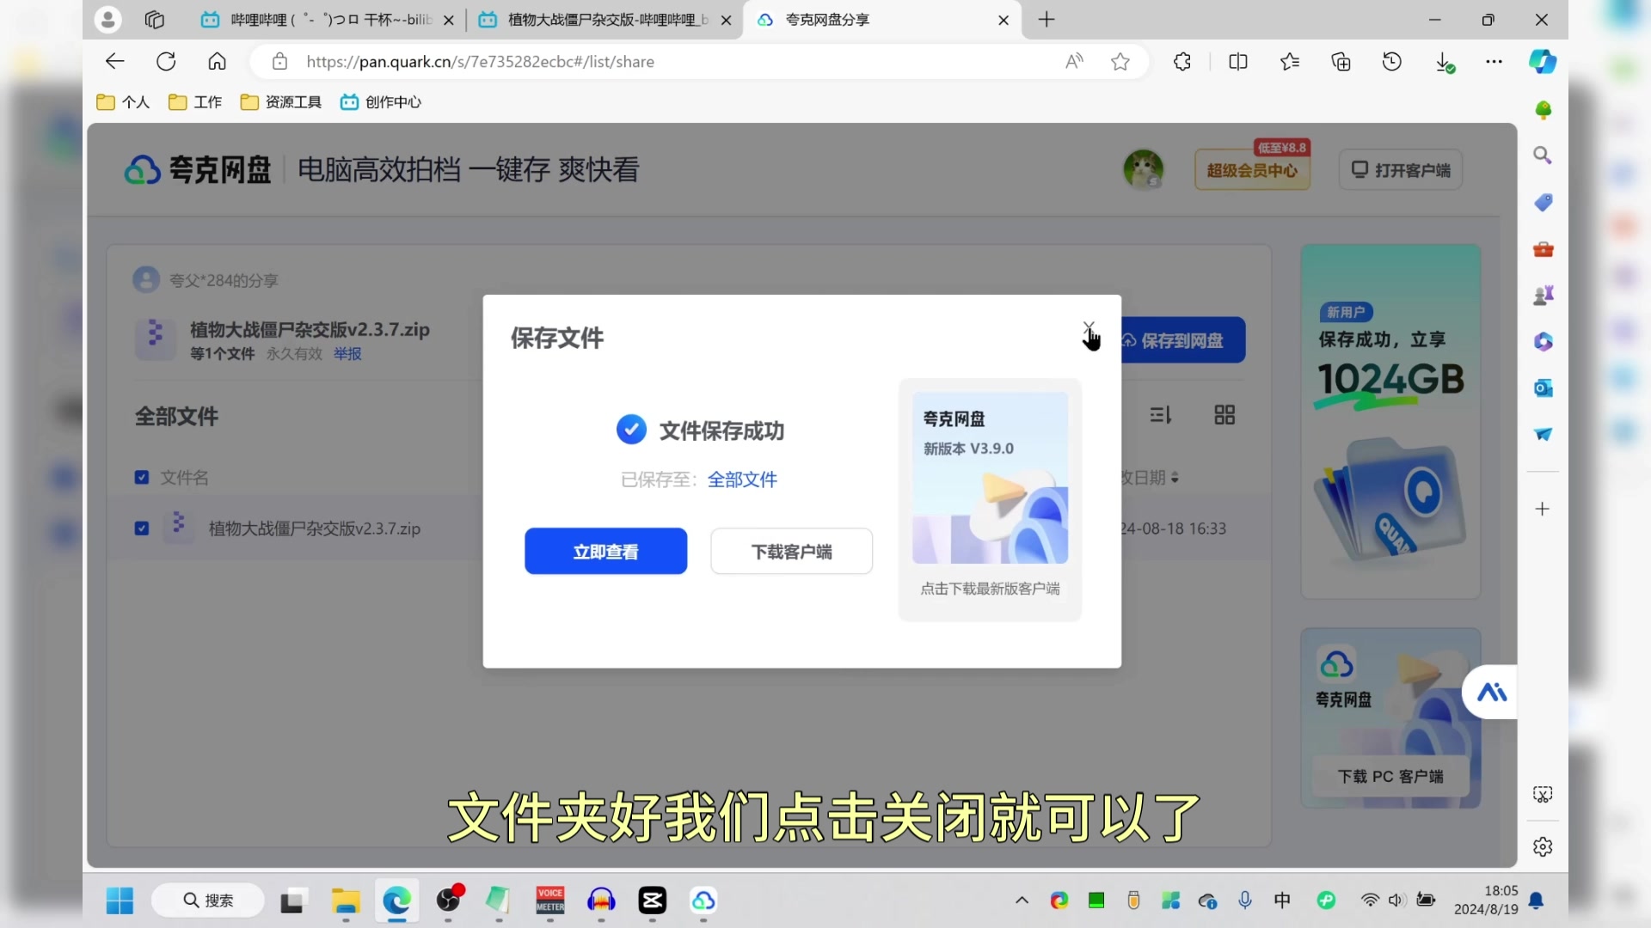The height and width of the screenshot is (928, 1651).
Task: Click the 夸克网盘 新版本 V3.9.0 promo image
Action: click(x=990, y=479)
